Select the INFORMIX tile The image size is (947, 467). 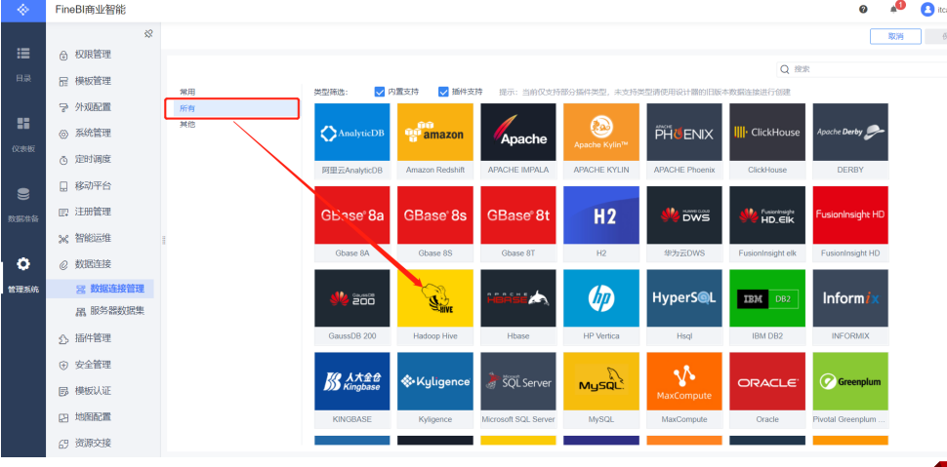(850, 307)
